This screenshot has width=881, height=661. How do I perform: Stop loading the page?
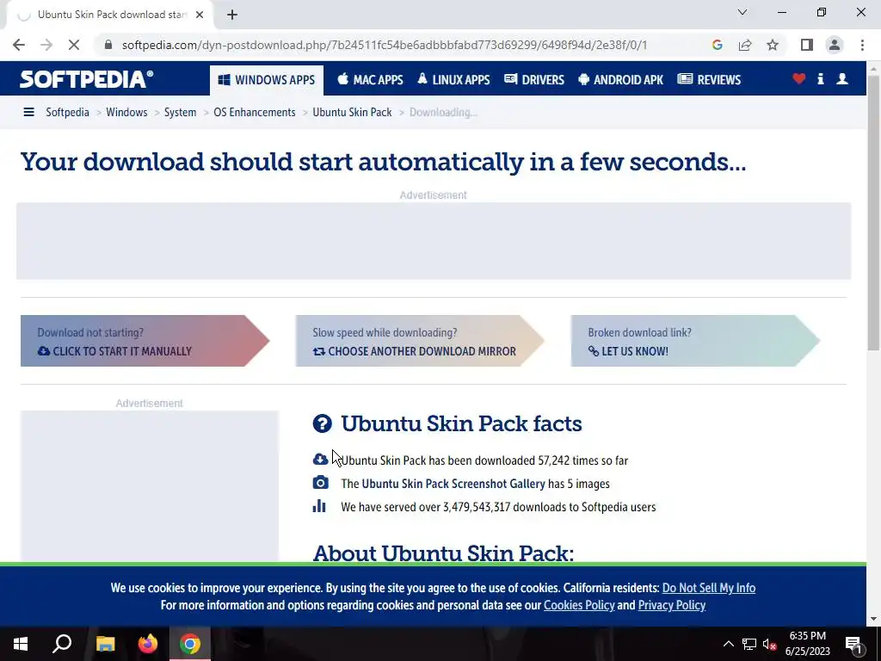[x=74, y=45]
